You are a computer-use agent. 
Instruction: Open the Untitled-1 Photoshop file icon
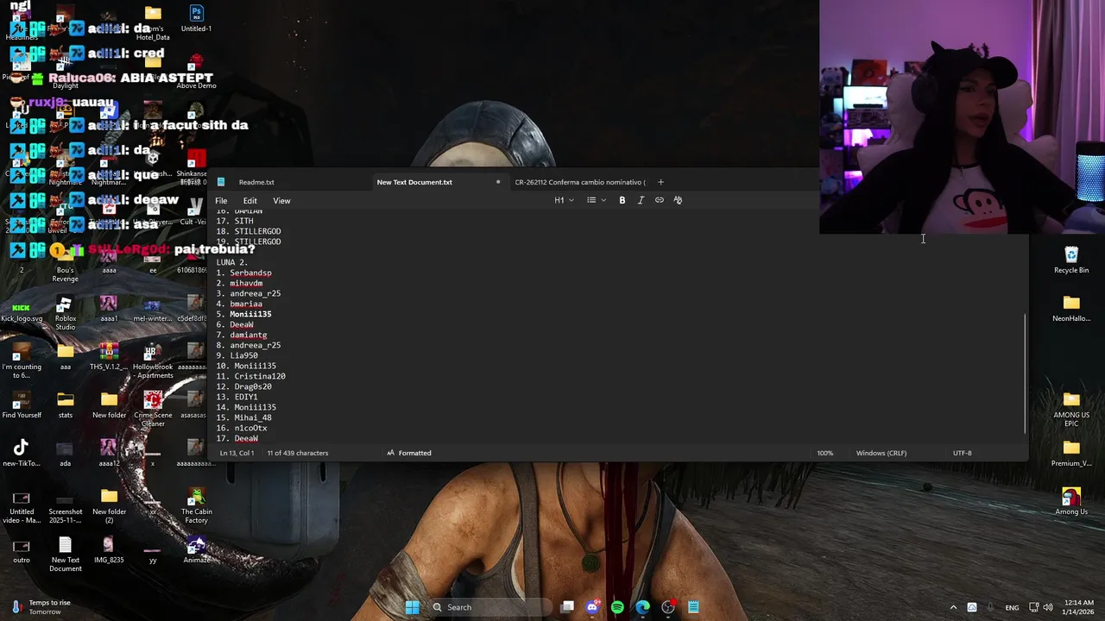(x=196, y=18)
